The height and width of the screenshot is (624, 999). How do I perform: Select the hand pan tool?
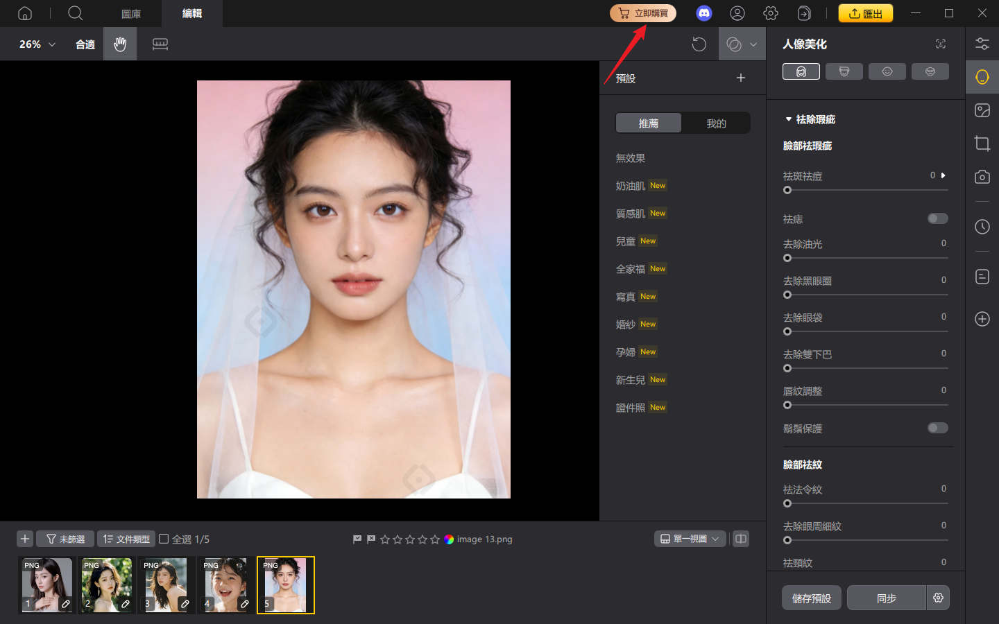[x=120, y=44]
